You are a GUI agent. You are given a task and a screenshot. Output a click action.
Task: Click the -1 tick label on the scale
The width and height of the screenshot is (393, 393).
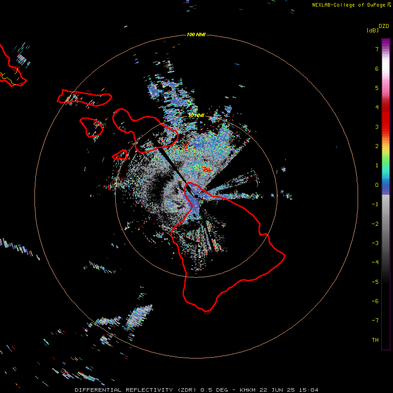coord(375,204)
